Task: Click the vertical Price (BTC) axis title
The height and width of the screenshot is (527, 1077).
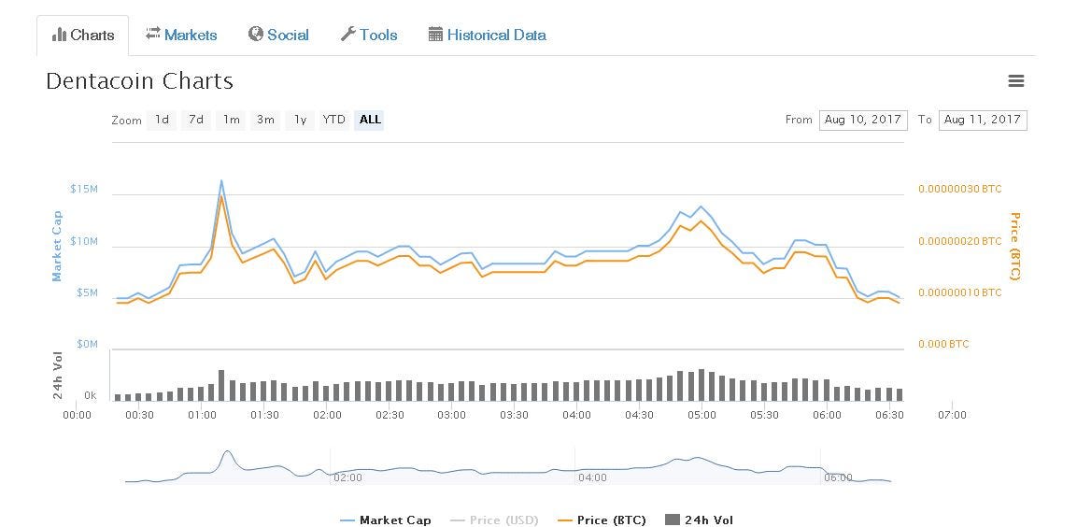Action: click(1014, 246)
